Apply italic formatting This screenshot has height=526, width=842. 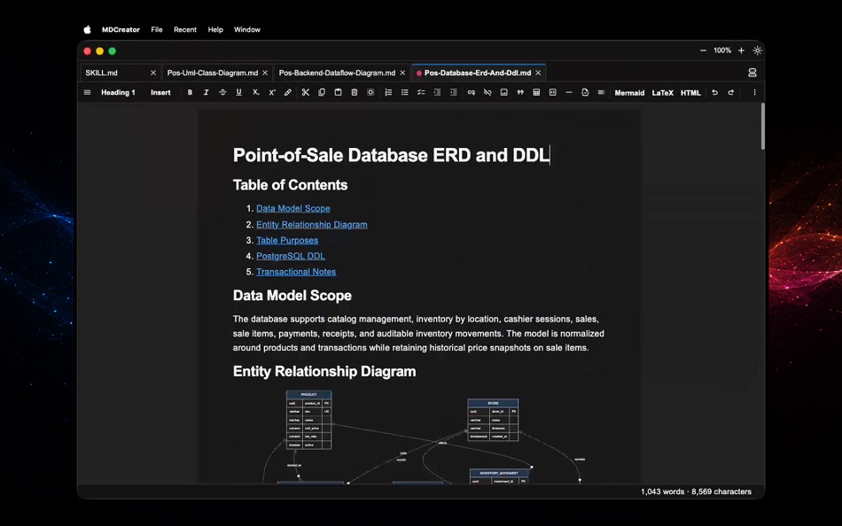[206, 92]
